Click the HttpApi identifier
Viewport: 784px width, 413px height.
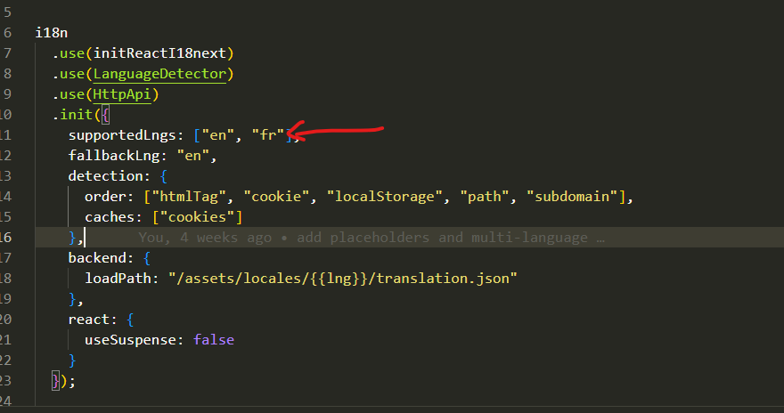126,94
